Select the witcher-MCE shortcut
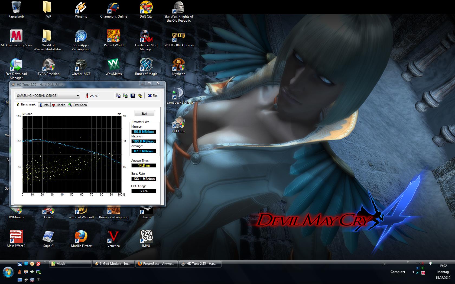455x284 pixels. click(x=81, y=67)
